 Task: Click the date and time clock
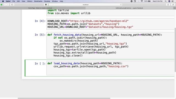tap(158, 1)
